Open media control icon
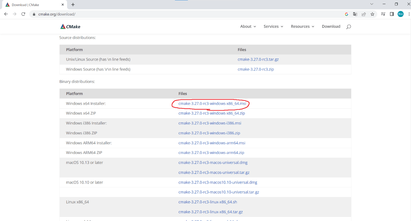Viewport: 411px width, 221px height. (x=383, y=14)
